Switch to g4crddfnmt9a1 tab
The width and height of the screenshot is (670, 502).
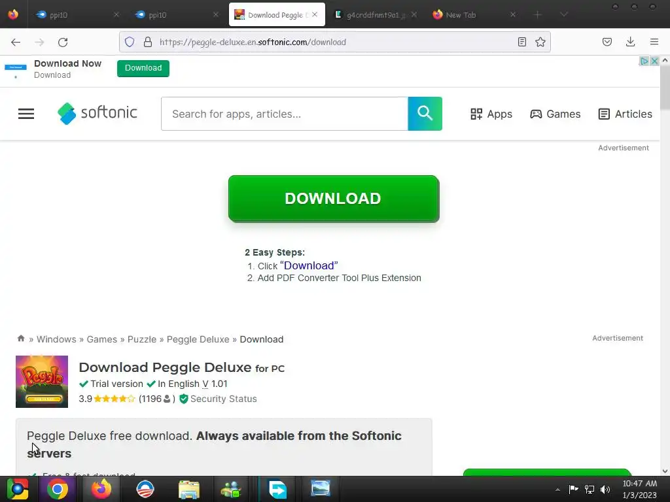tap(372, 15)
